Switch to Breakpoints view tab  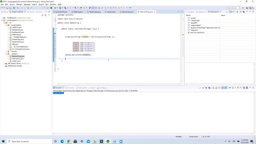point(201,12)
